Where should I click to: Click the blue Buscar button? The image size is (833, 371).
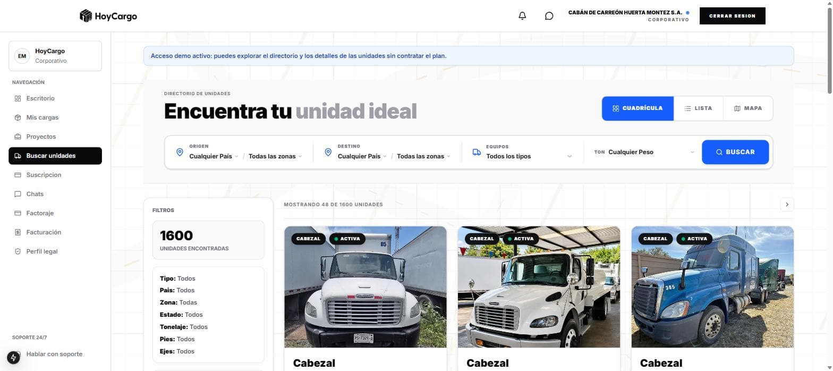[735, 152]
